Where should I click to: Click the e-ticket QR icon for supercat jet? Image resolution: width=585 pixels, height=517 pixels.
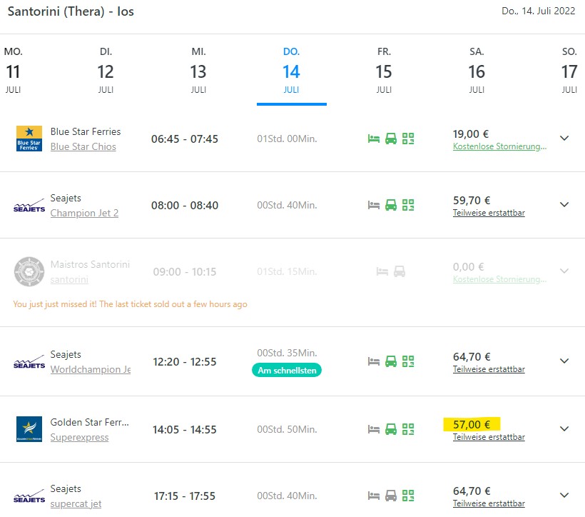coord(408,496)
